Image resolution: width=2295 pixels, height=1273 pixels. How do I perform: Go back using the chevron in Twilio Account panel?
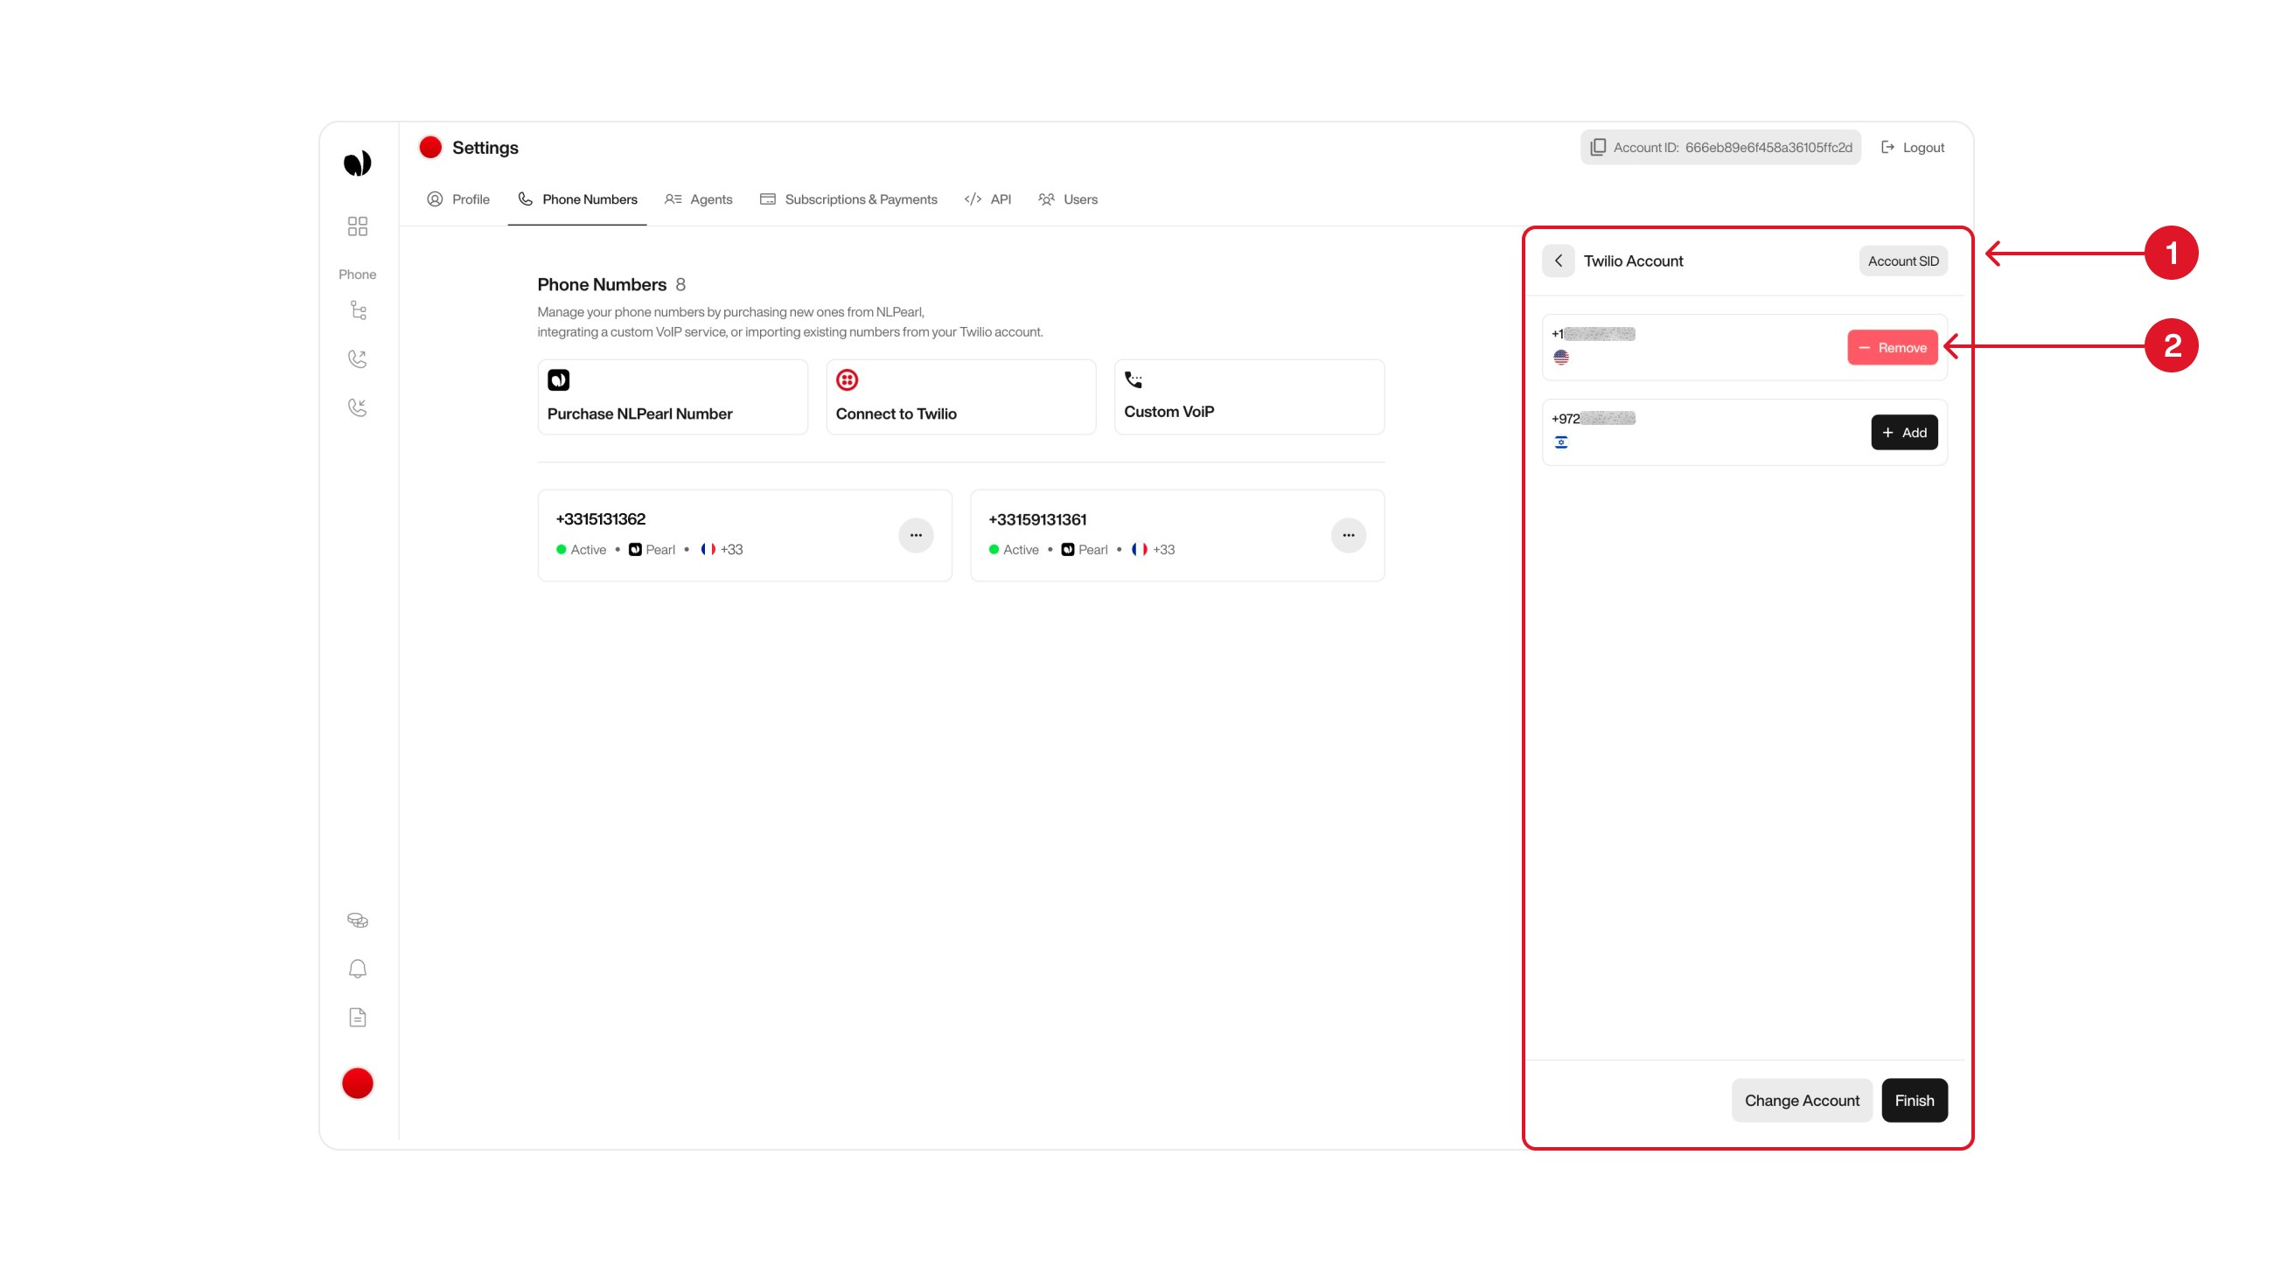1559,261
